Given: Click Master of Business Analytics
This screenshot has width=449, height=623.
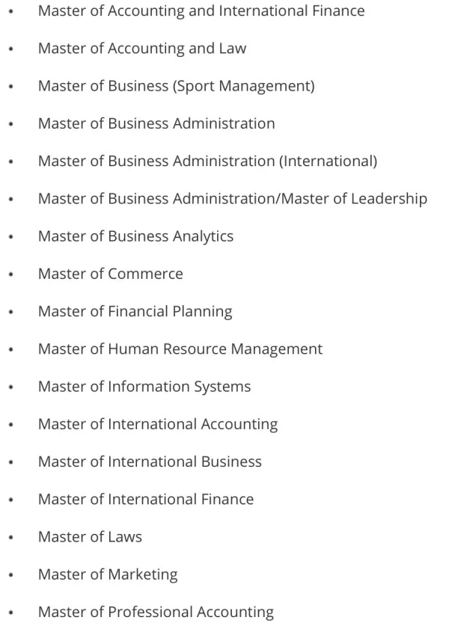Looking at the screenshot, I should click(x=135, y=236).
